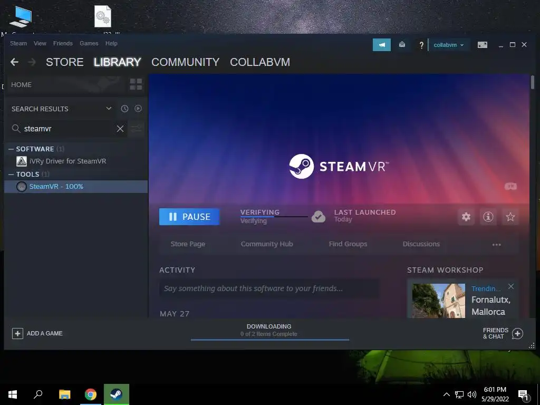Open the COLLABVM profile tab
This screenshot has height=405, width=540.
pyautogui.click(x=260, y=62)
